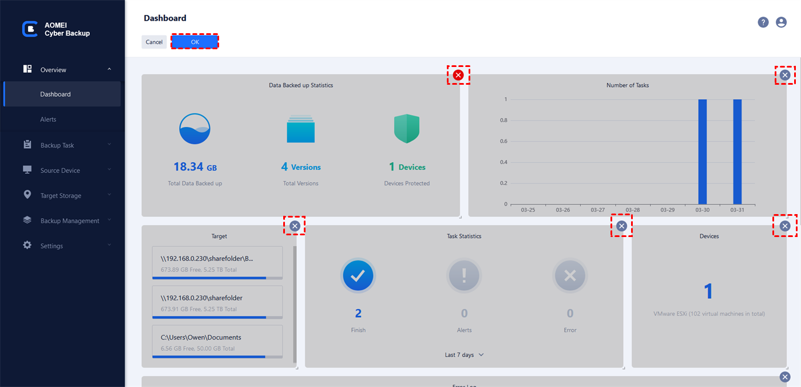Remove the Number of Tasks widget
The height and width of the screenshot is (387, 801).
click(x=785, y=75)
